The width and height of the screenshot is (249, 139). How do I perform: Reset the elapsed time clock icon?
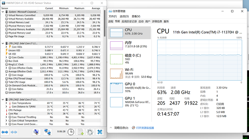pos(71,132)
